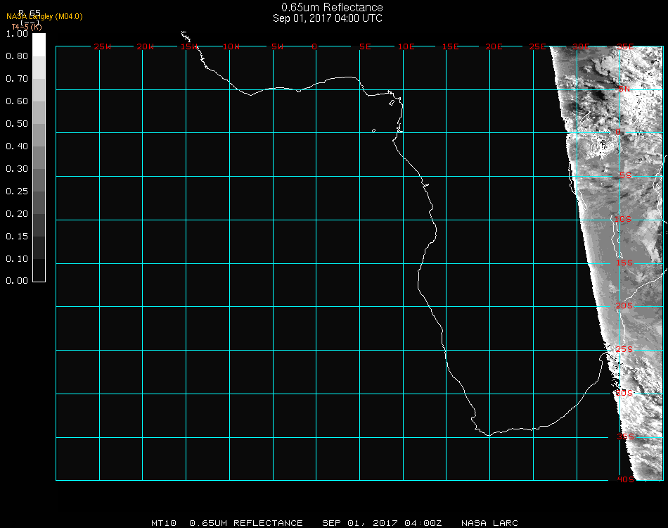Click the NASA Langley (M04.0) label
This screenshot has height=528, width=668.
[x=44, y=16]
